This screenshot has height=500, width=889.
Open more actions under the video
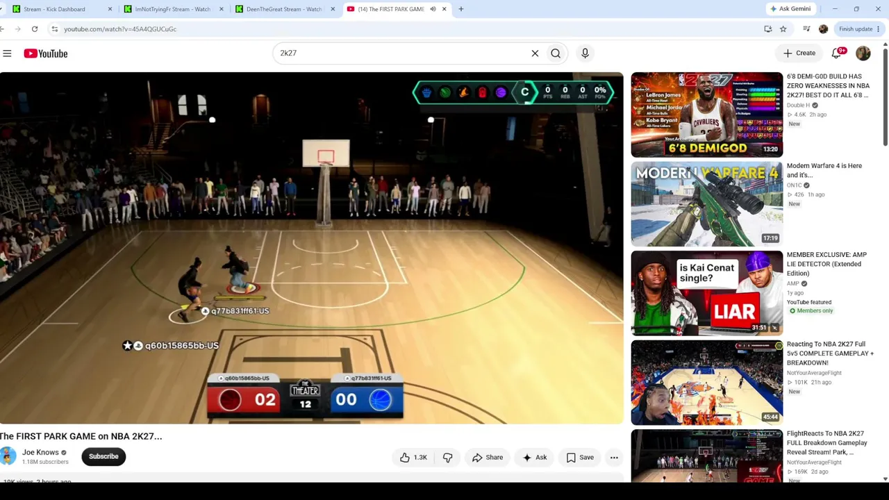click(614, 458)
